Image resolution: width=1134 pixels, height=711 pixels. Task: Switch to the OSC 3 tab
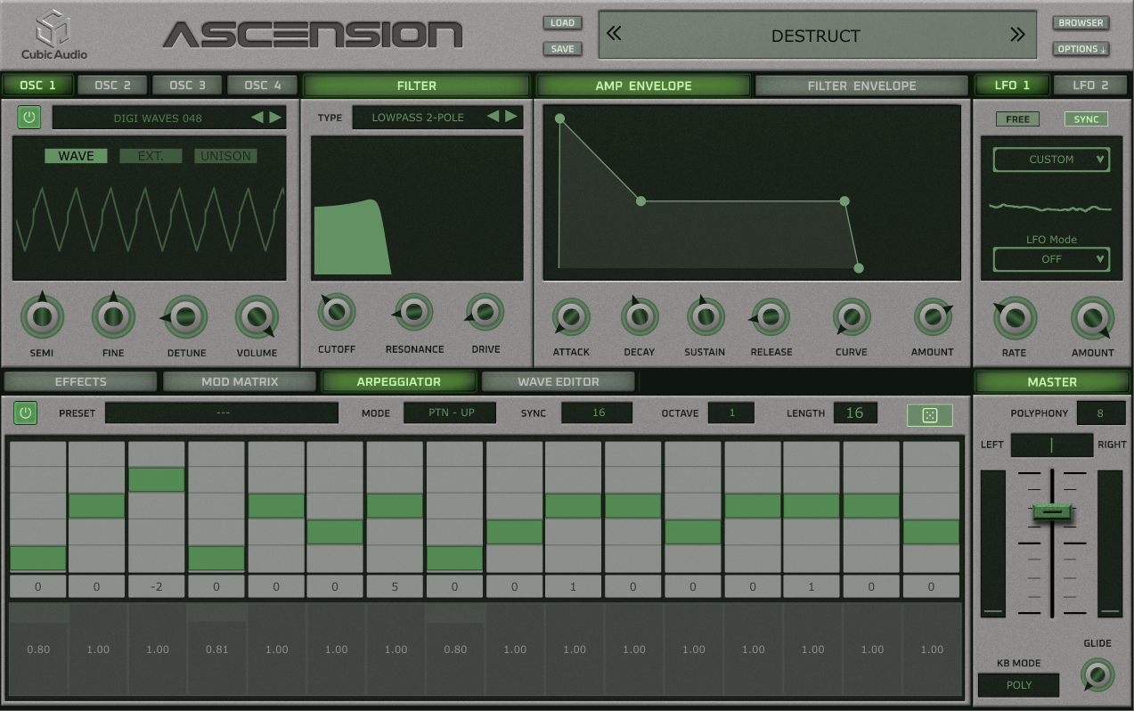click(188, 86)
